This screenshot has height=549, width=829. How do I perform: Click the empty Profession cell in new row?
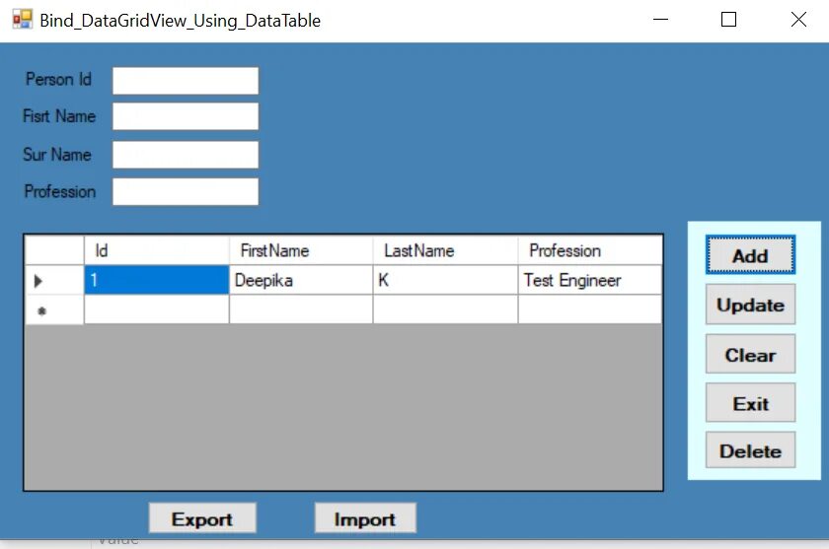click(x=590, y=309)
